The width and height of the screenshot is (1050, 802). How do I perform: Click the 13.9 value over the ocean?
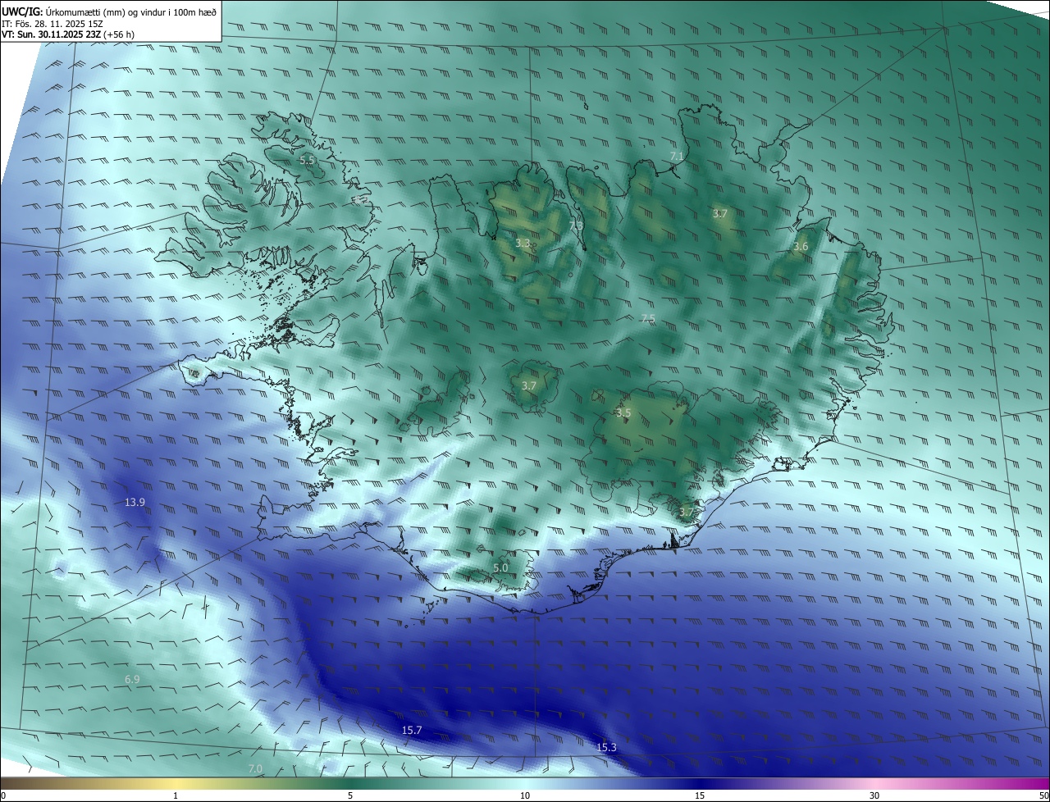(x=135, y=502)
